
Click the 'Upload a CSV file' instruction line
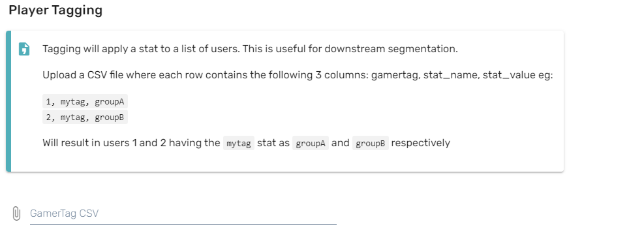298,75
